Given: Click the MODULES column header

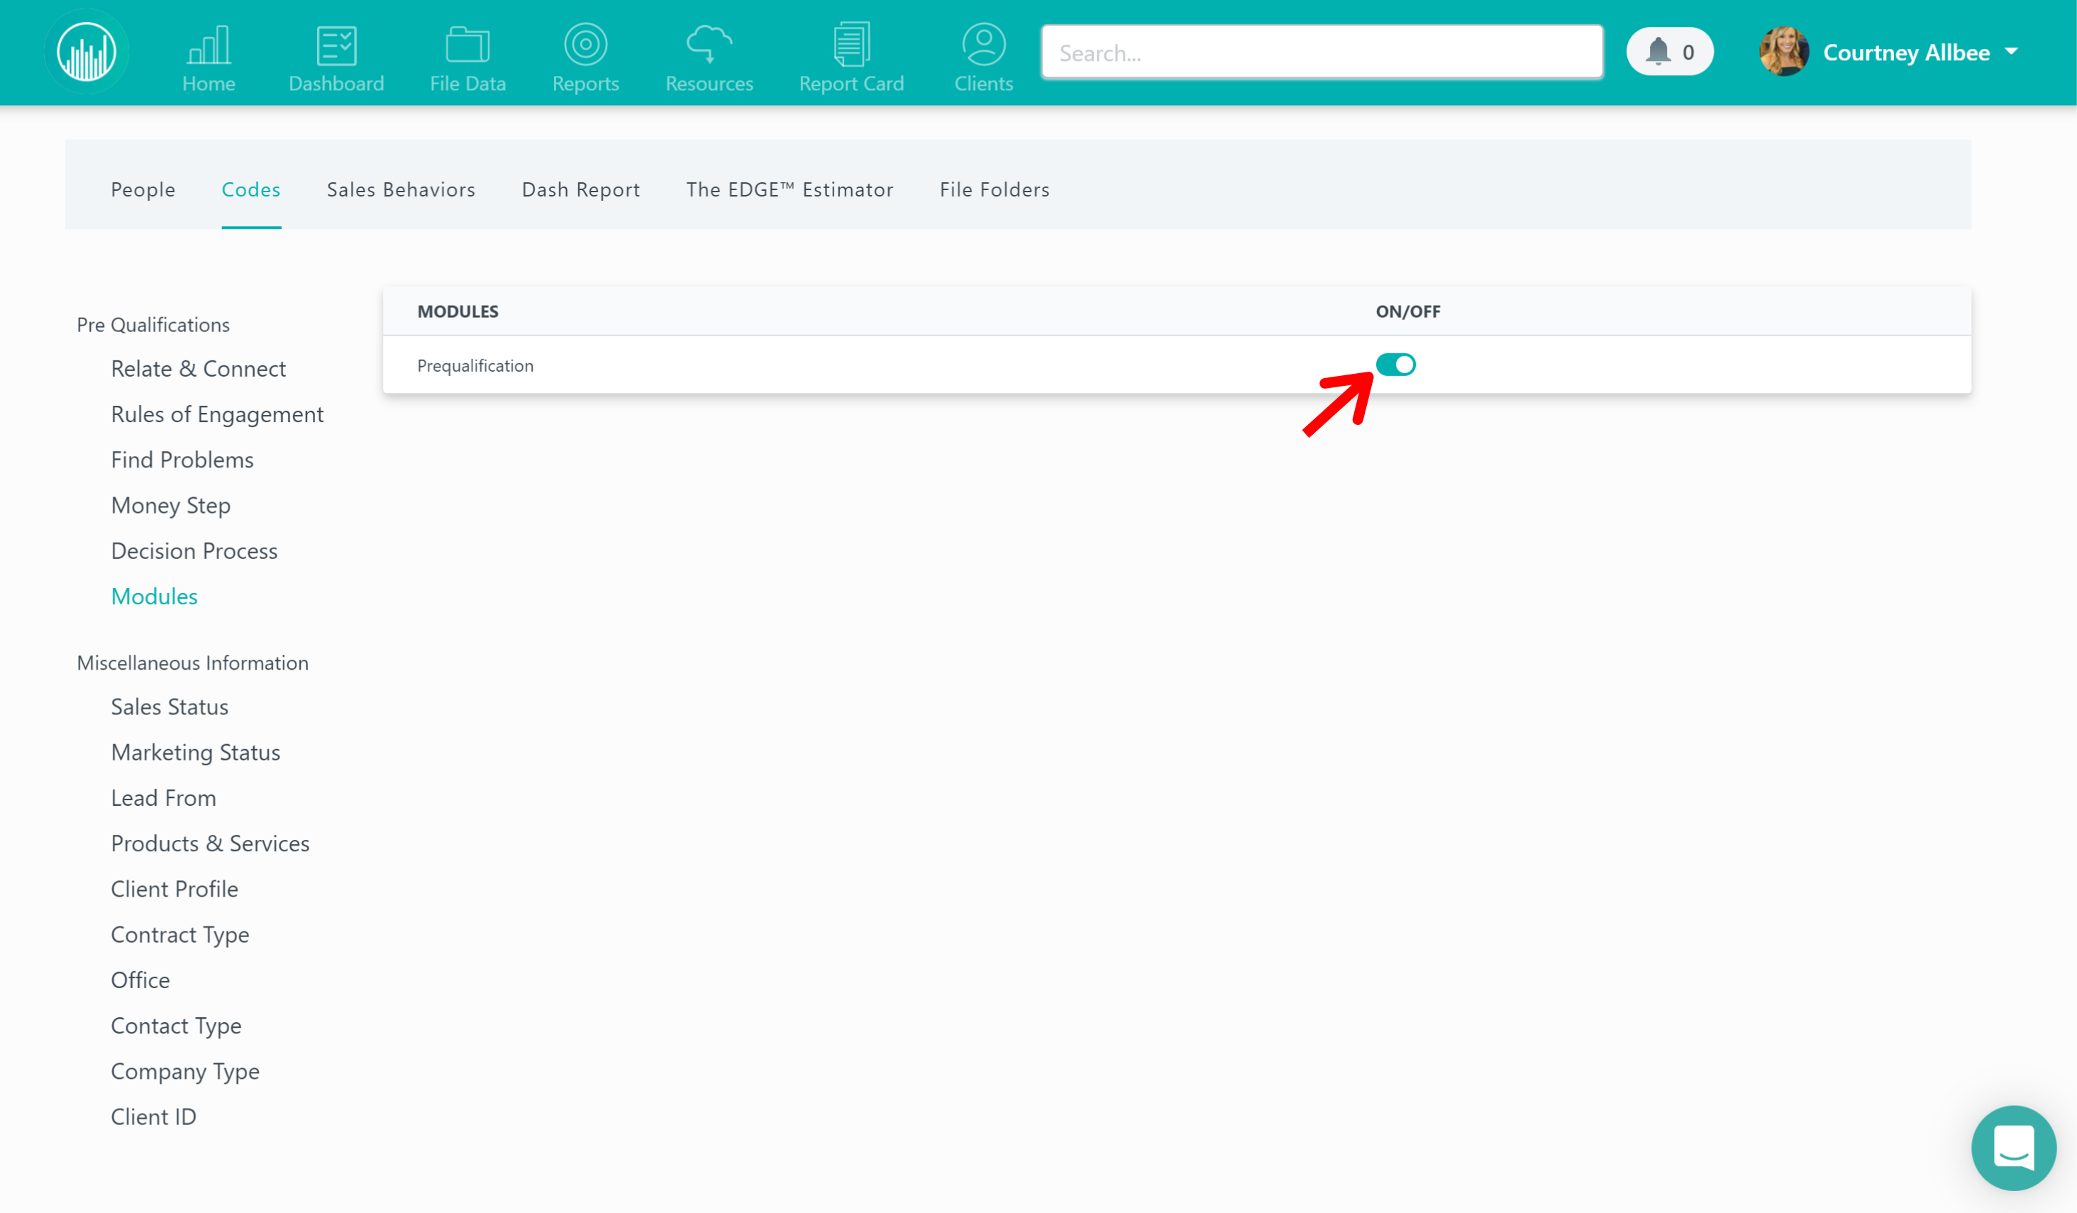Looking at the screenshot, I should pos(458,311).
